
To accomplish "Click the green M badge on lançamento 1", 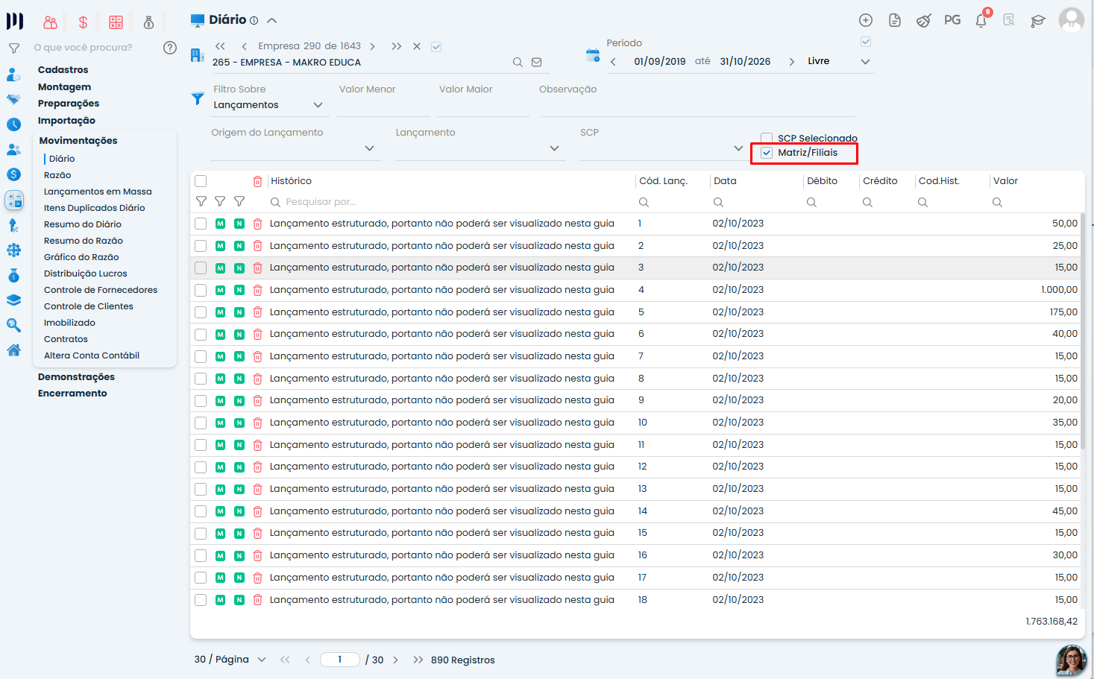I will pyautogui.click(x=220, y=224).
